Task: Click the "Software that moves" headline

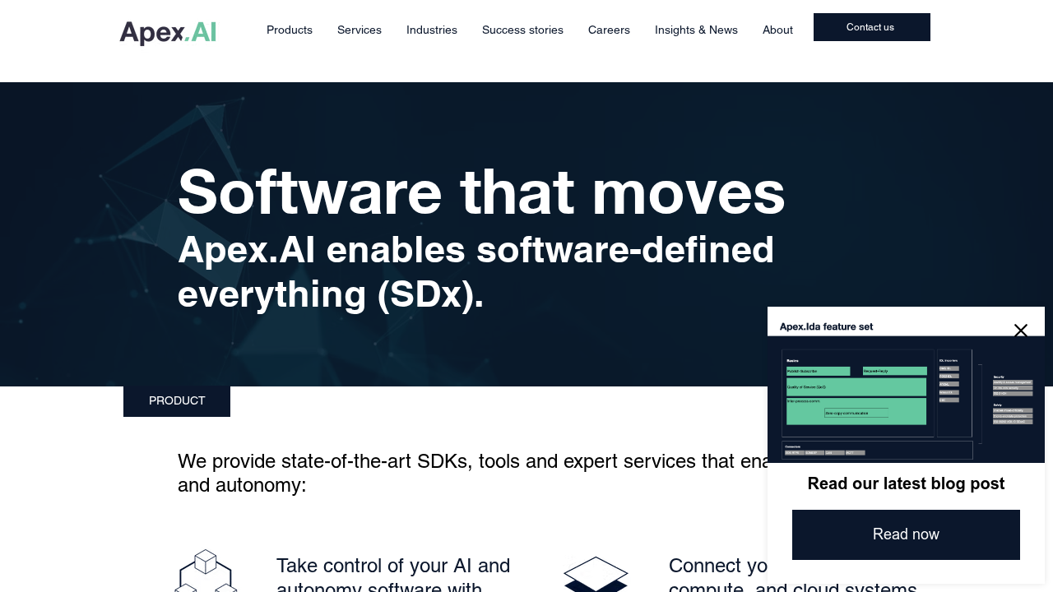Action: pyautogui.click(x=481, y=192)
